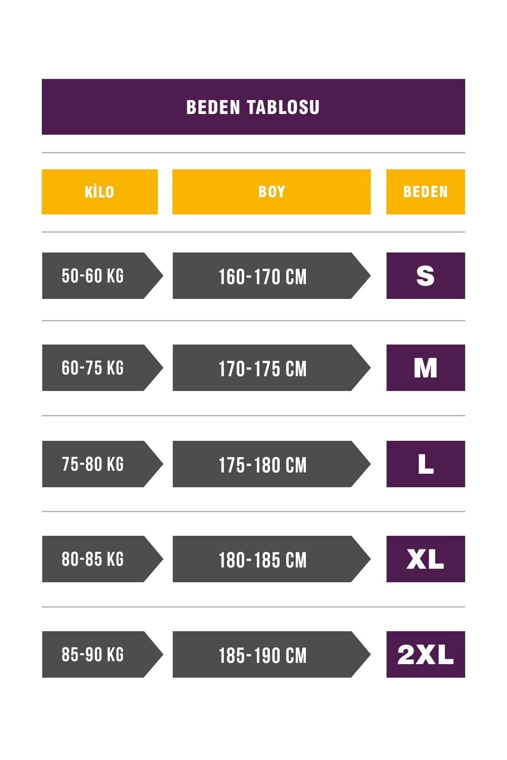Viewport: 507px width, 760px height.
Task: Choose the 2XL size box
Action: point(425,654)
